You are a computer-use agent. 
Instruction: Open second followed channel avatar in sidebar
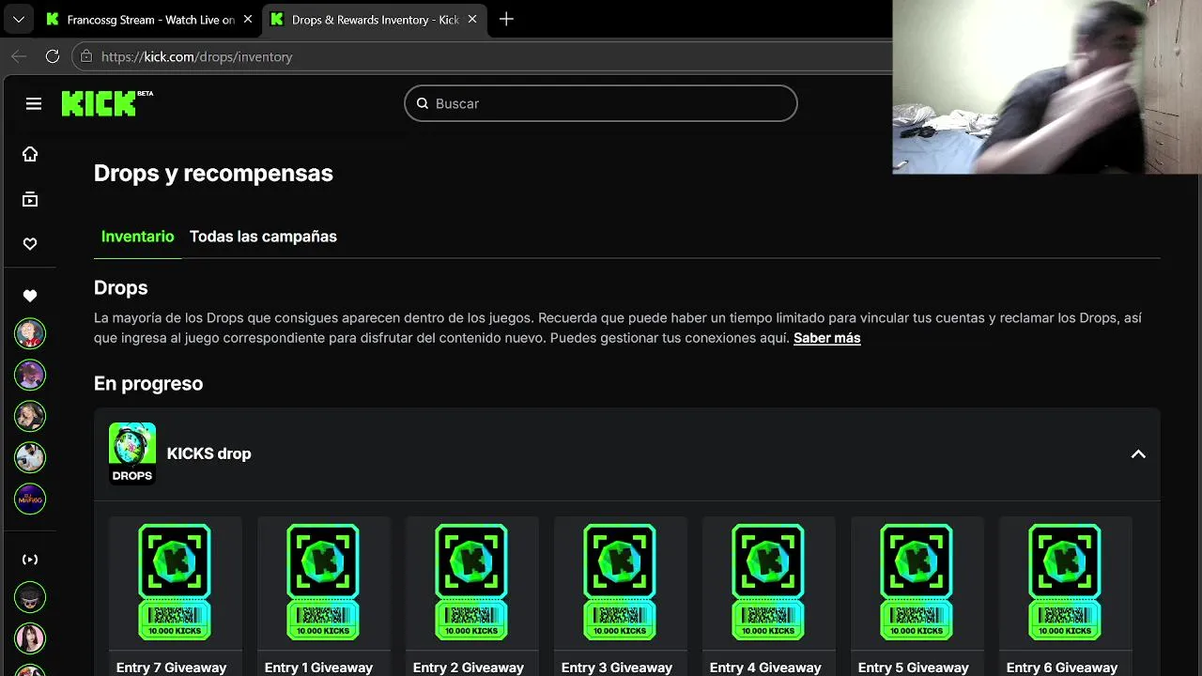30,375
